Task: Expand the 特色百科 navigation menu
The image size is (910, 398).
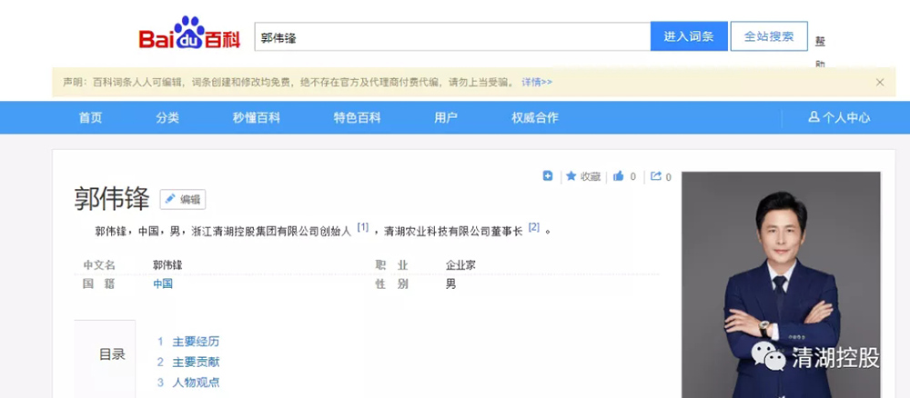Action: coord(357,117)
